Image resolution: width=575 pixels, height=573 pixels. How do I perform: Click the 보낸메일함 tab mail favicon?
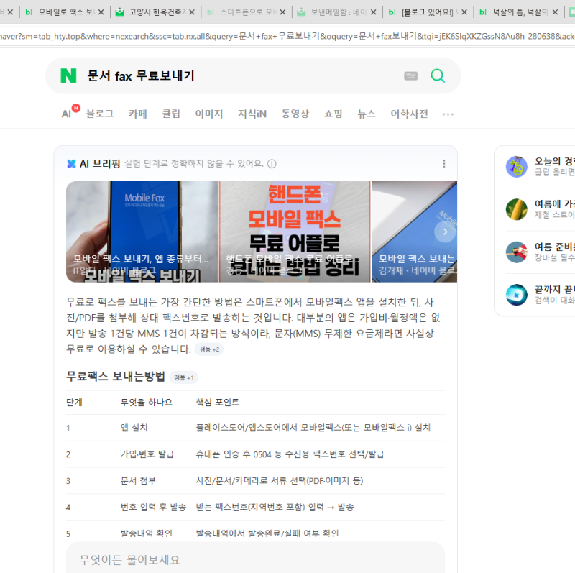pos(301,12)
